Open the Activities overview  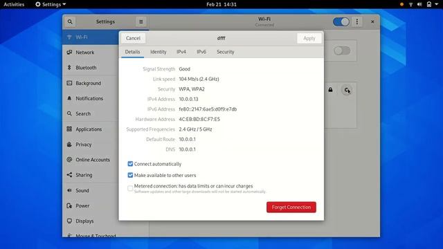click(x=14, y=4)
